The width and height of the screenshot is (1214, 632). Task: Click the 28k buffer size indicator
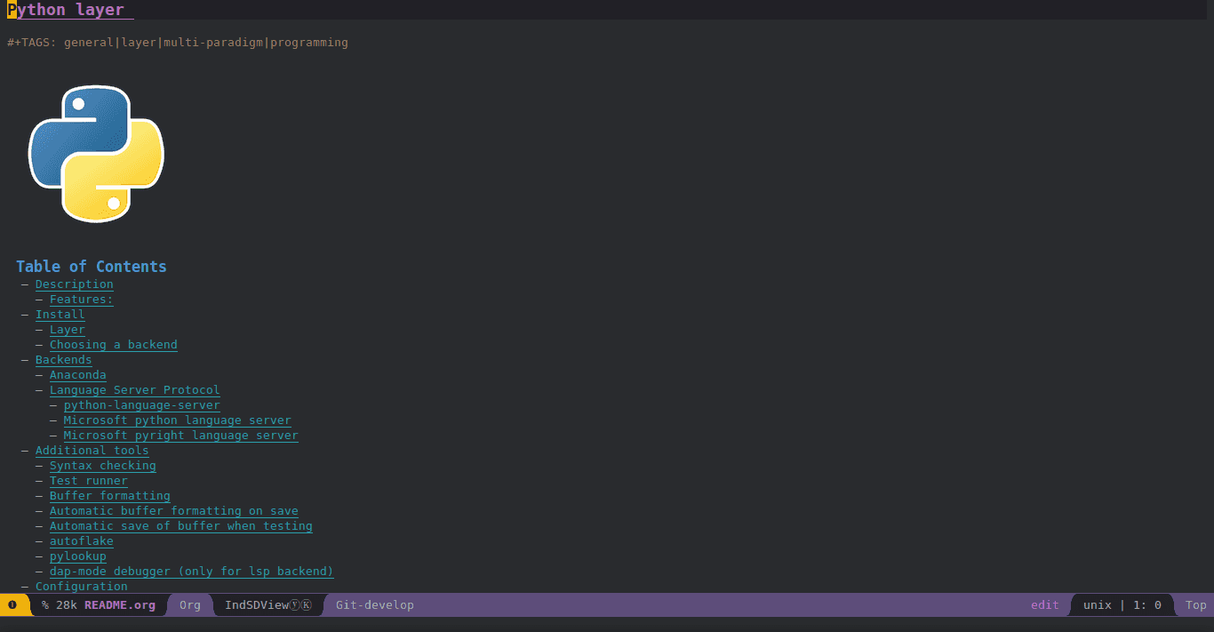tap(67, 605)
